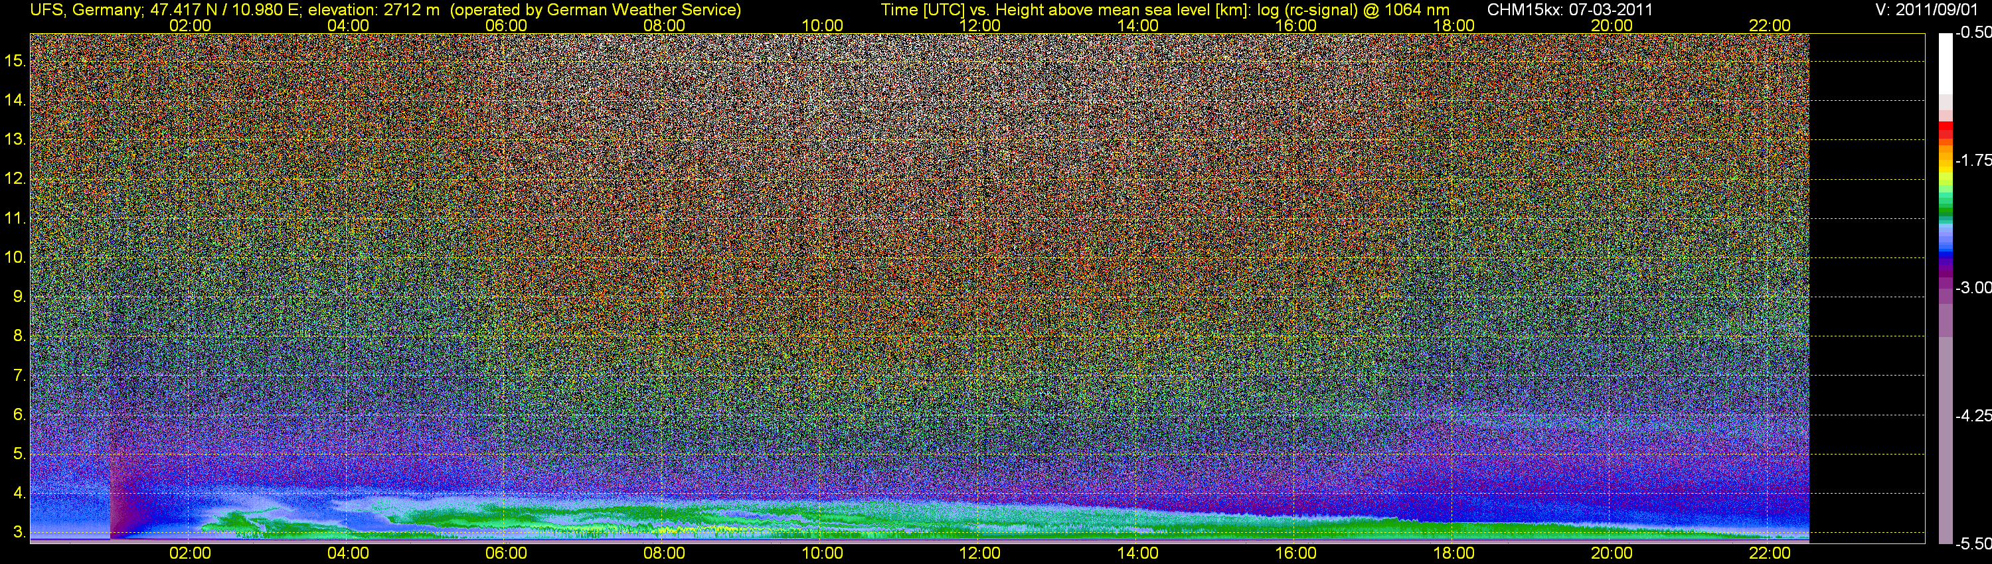Click the 06:00 label on the lower time axis
Screen dimensions: 1992x564
tap(506, 553)
